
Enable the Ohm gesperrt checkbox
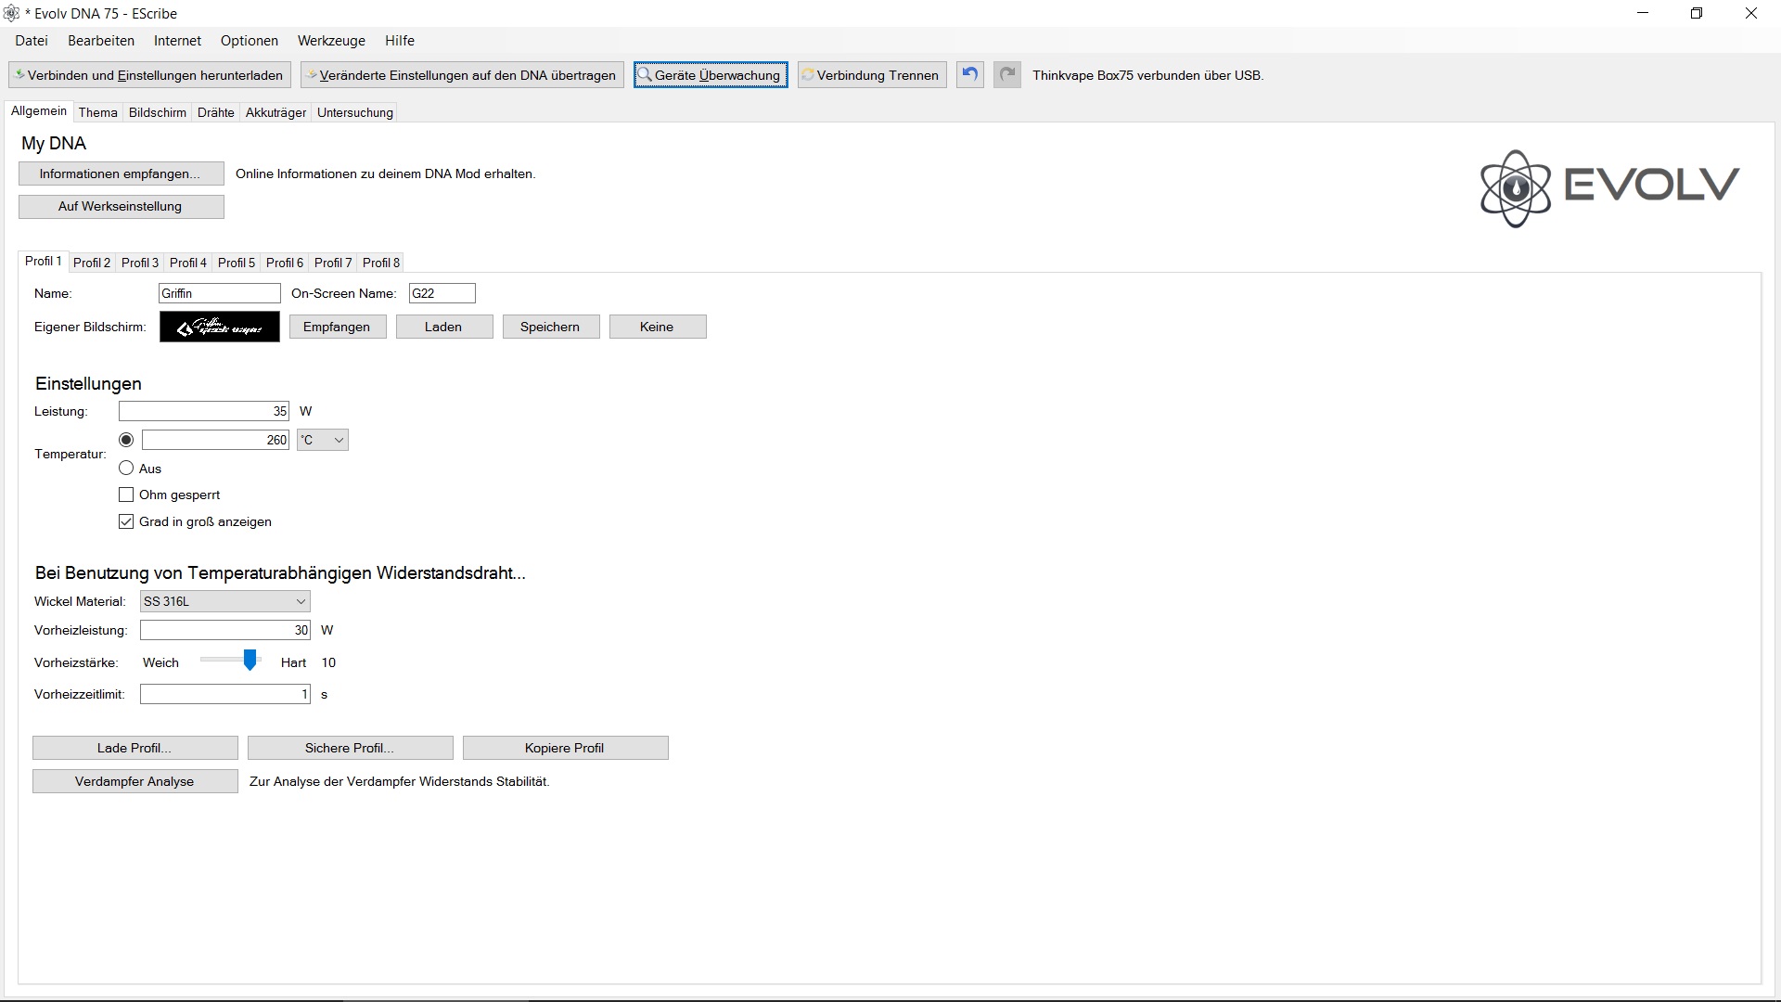[x=126, y=495]
